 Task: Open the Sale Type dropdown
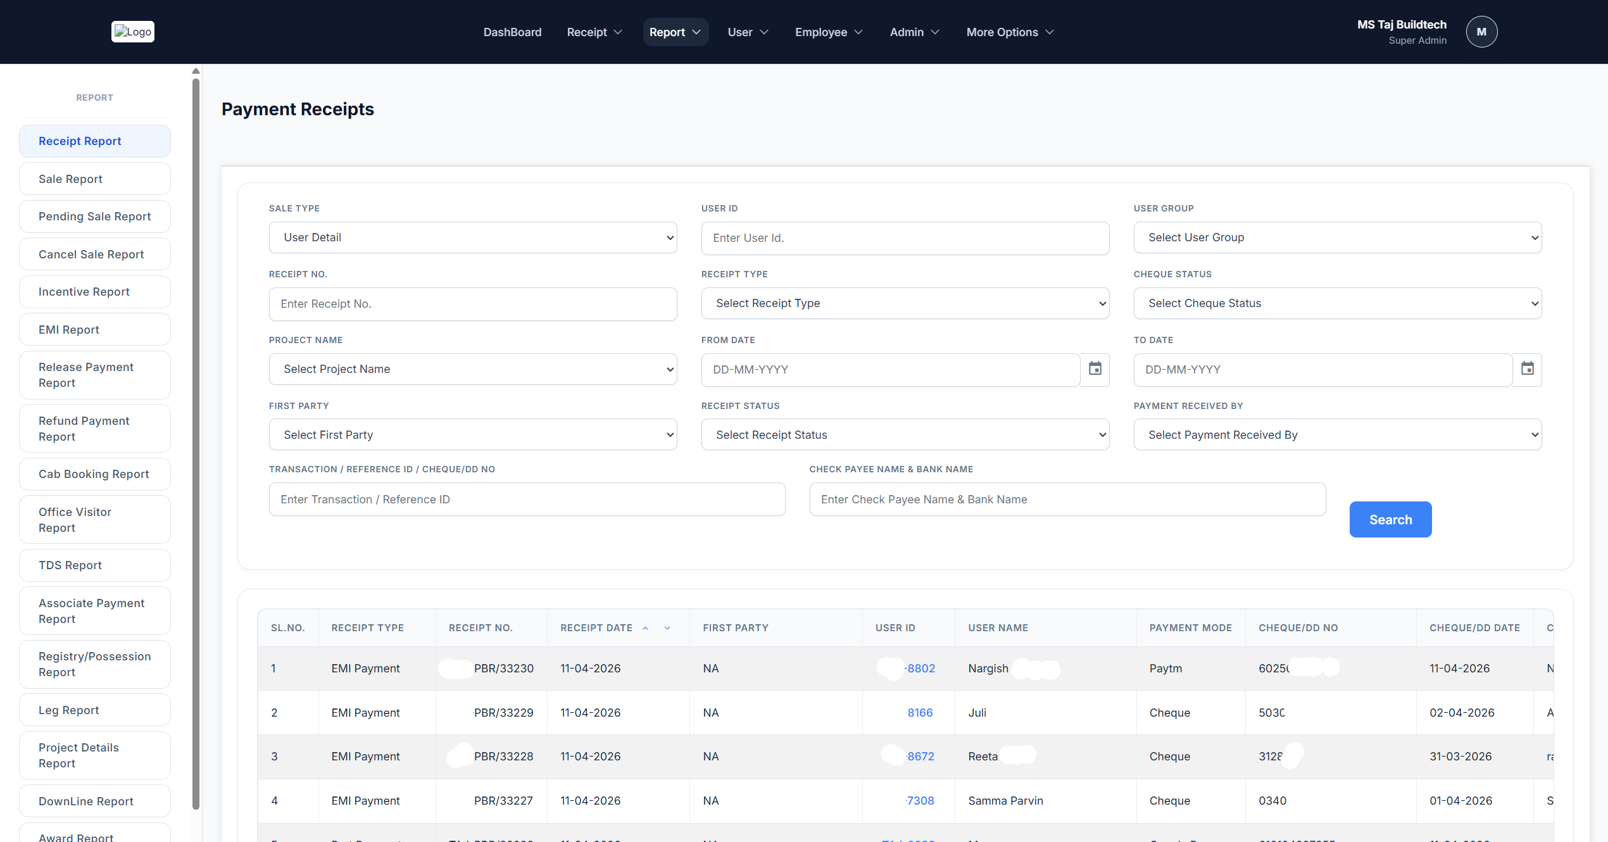coord(472,237)
